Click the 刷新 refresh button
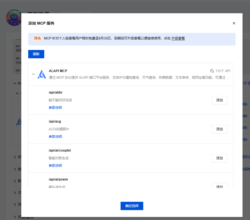 (x=36, y=54)
